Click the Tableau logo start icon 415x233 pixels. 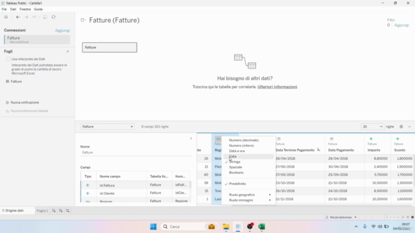[6, 17]
